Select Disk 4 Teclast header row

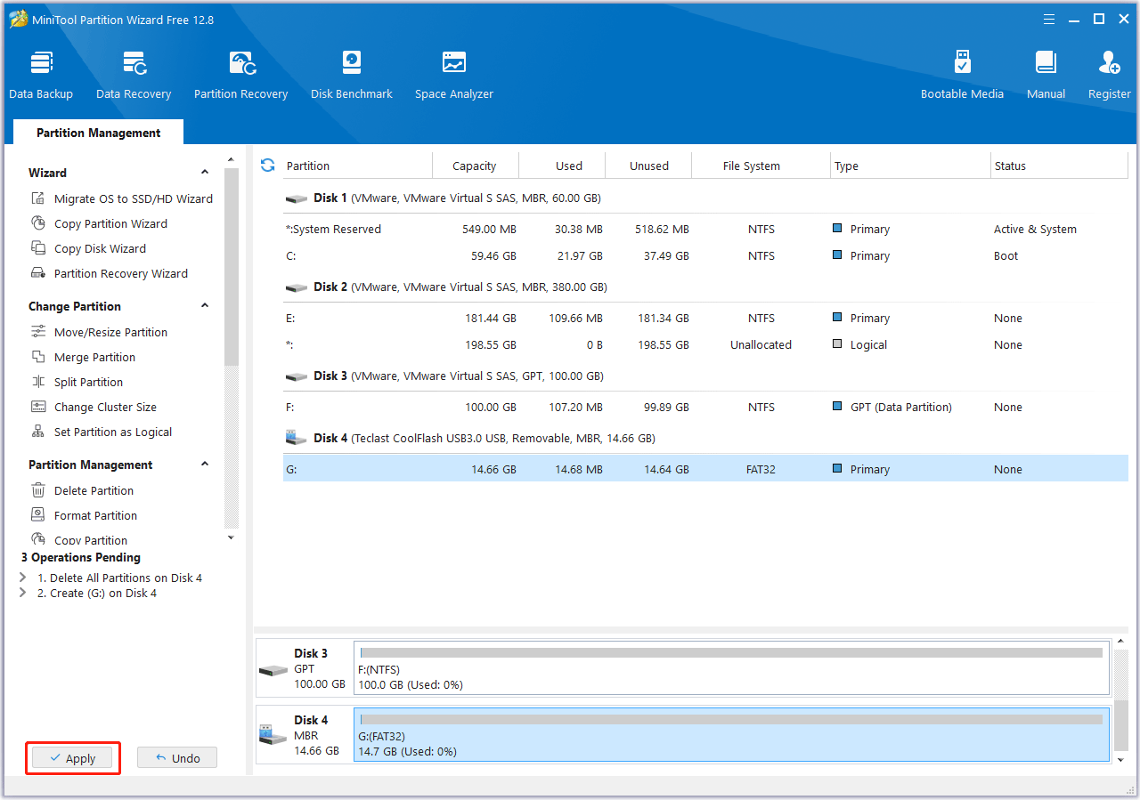(705, 438)
